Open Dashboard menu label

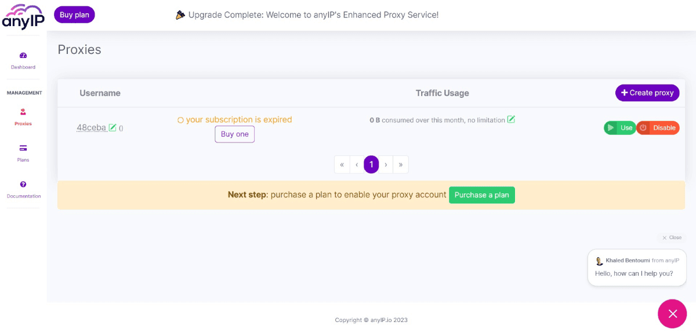(23, 67)
